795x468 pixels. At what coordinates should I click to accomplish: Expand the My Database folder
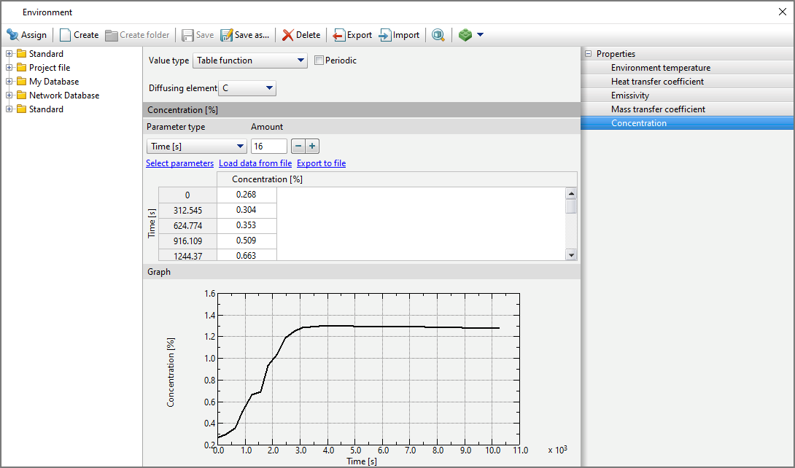coord(9,82)
